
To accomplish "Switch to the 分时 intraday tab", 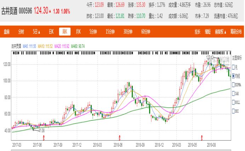I will (21, 32).
